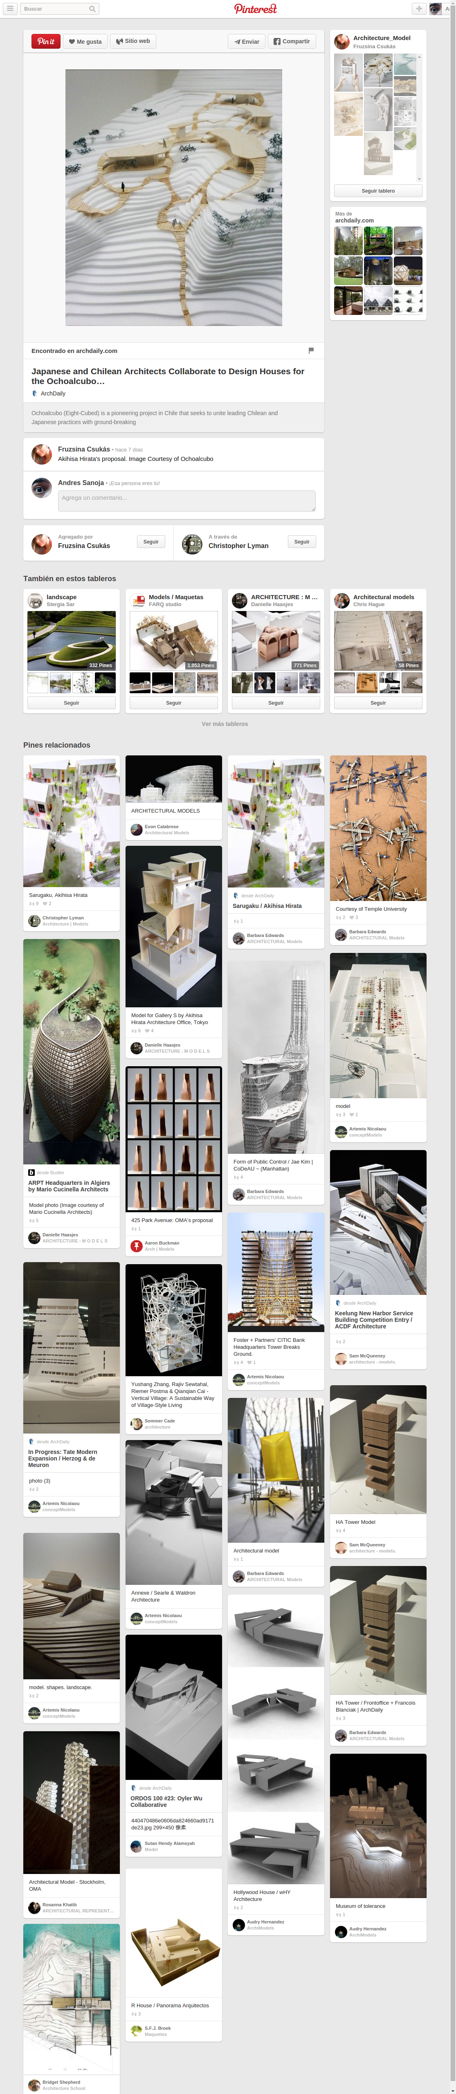Follow Christopher Lyman with Seguir

point(301,541)
